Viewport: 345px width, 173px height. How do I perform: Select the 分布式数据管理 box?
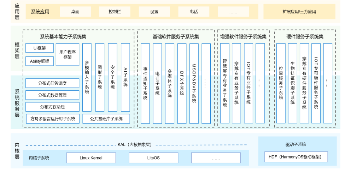[52, 95]
